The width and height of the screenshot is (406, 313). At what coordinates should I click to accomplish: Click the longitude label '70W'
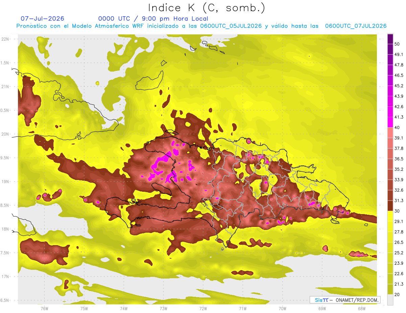(283, 309)
